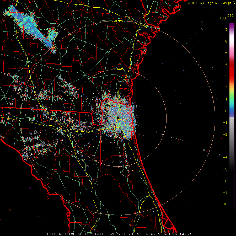The height and width of the screenshot is (236, 236).
Task: Click the 7 value on the color scale
Action: click(226, 29)
